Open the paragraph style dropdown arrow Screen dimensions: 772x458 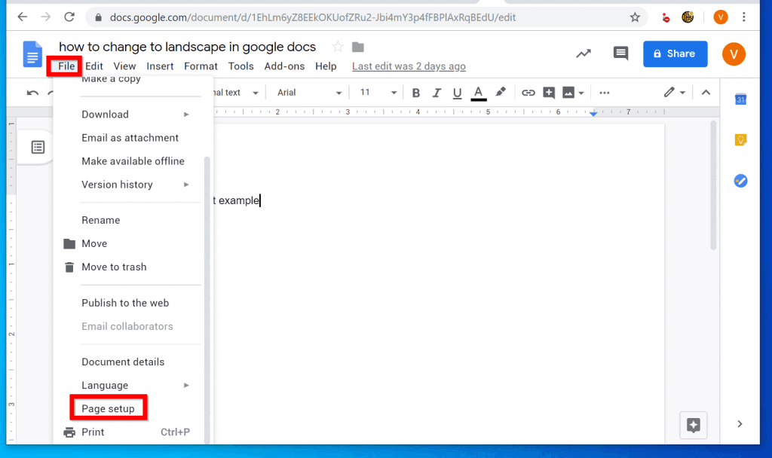pos(255,93)
